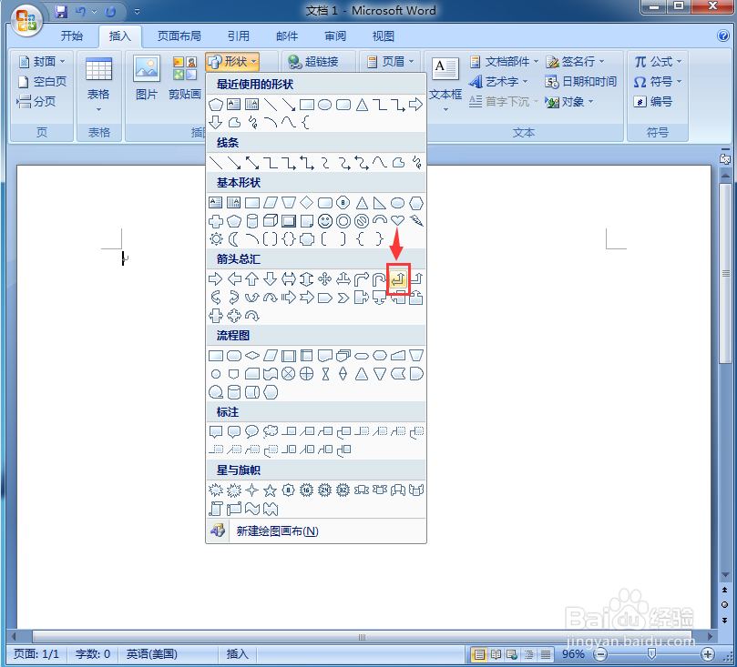Open the 形状 shapes dropdown
737x667 pixels.
tap(232, 62)
